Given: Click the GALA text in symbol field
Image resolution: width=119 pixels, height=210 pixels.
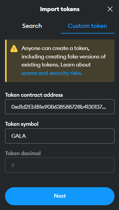Looking at the screenshot, I should [19, 136].
